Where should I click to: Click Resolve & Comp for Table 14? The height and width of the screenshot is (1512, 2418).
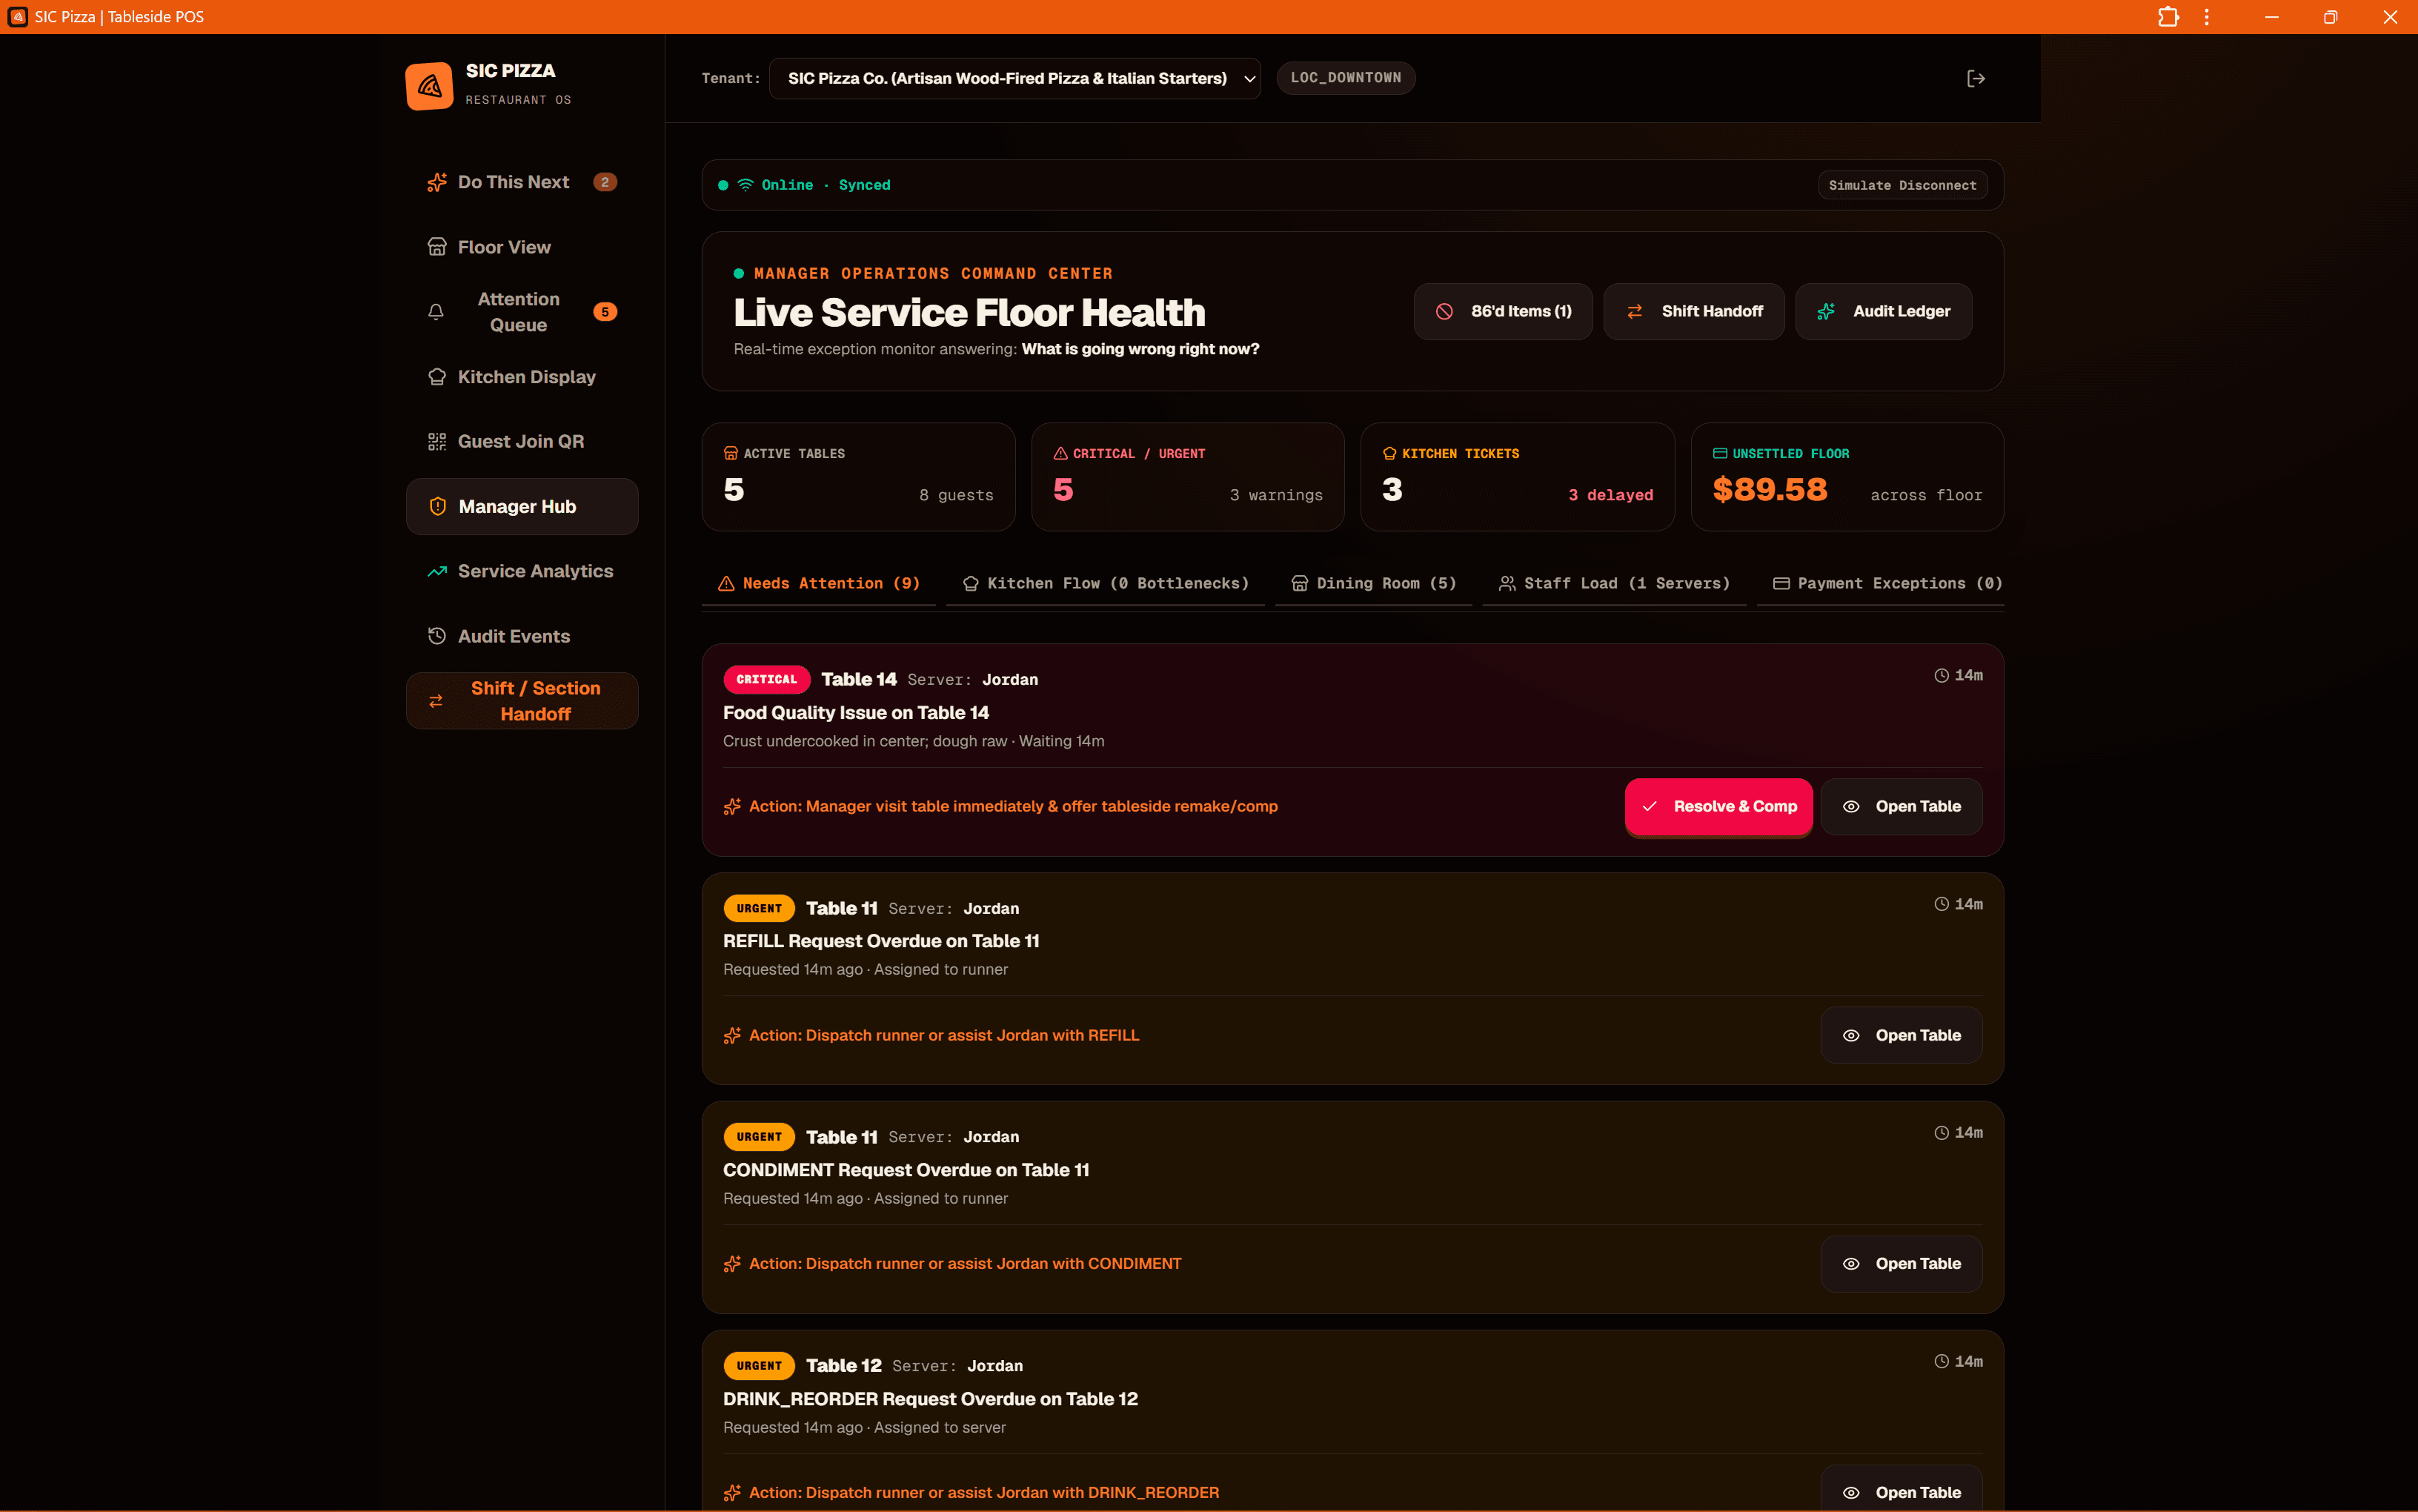pos(1718,806)
